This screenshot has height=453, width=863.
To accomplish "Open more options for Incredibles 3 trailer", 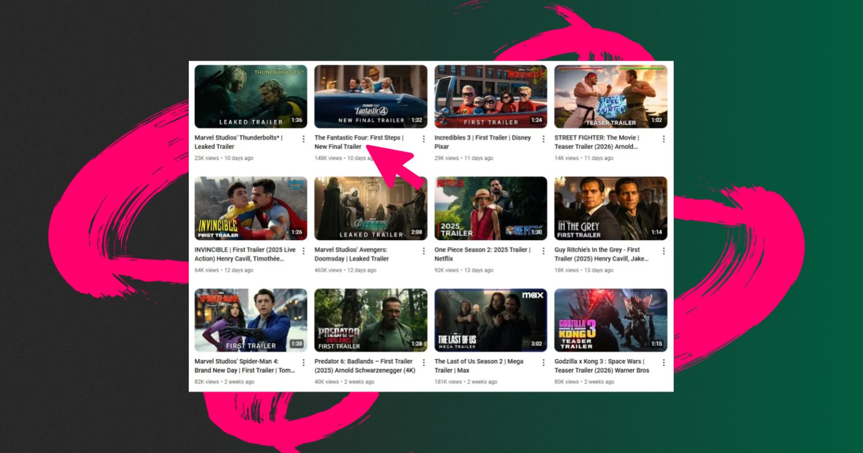I will coord(543,139).
